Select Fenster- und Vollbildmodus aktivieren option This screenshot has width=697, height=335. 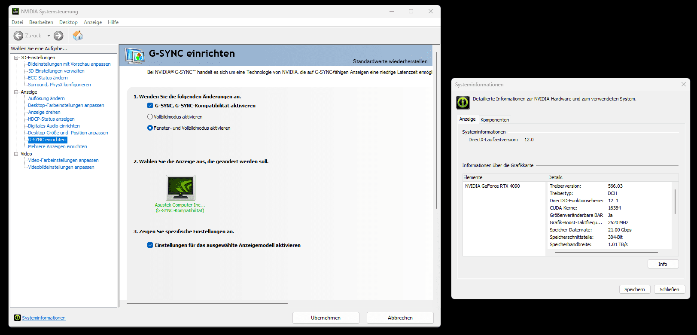point(150,128)
